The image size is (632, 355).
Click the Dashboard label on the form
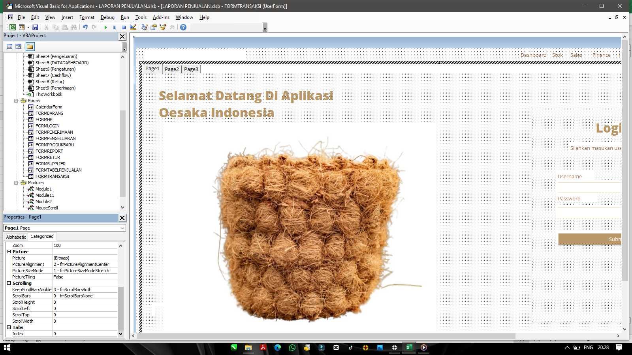[534, 55]
